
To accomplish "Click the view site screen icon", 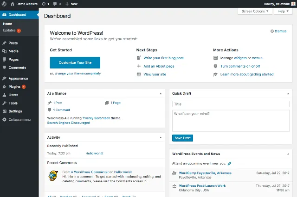I will tap(139, 74).
